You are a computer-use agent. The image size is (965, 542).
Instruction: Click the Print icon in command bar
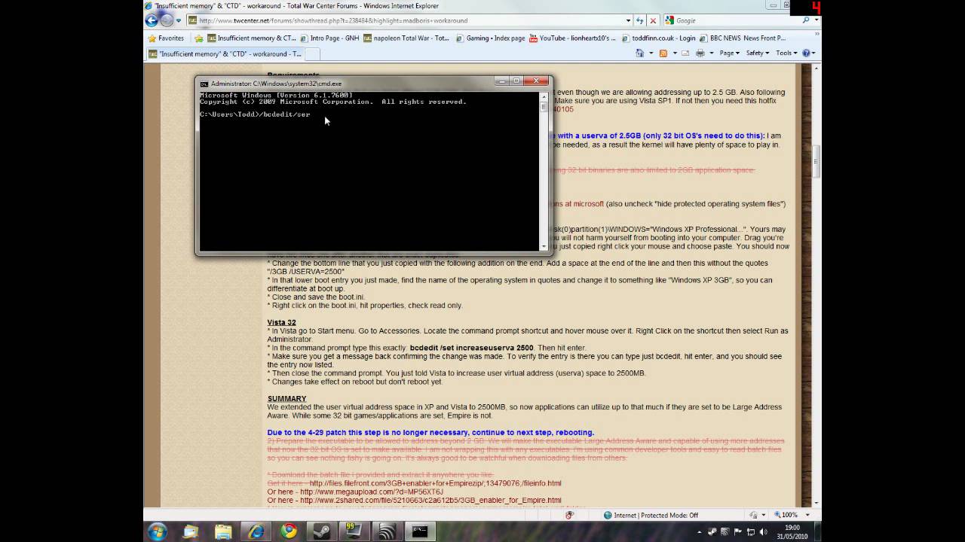700,53
